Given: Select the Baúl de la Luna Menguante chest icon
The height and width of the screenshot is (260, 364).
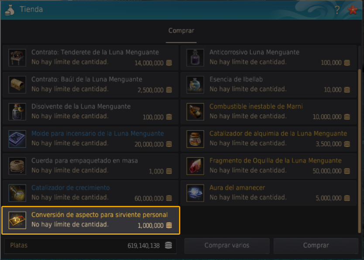Looking at the screenshot, I should (x=17, y=85).
